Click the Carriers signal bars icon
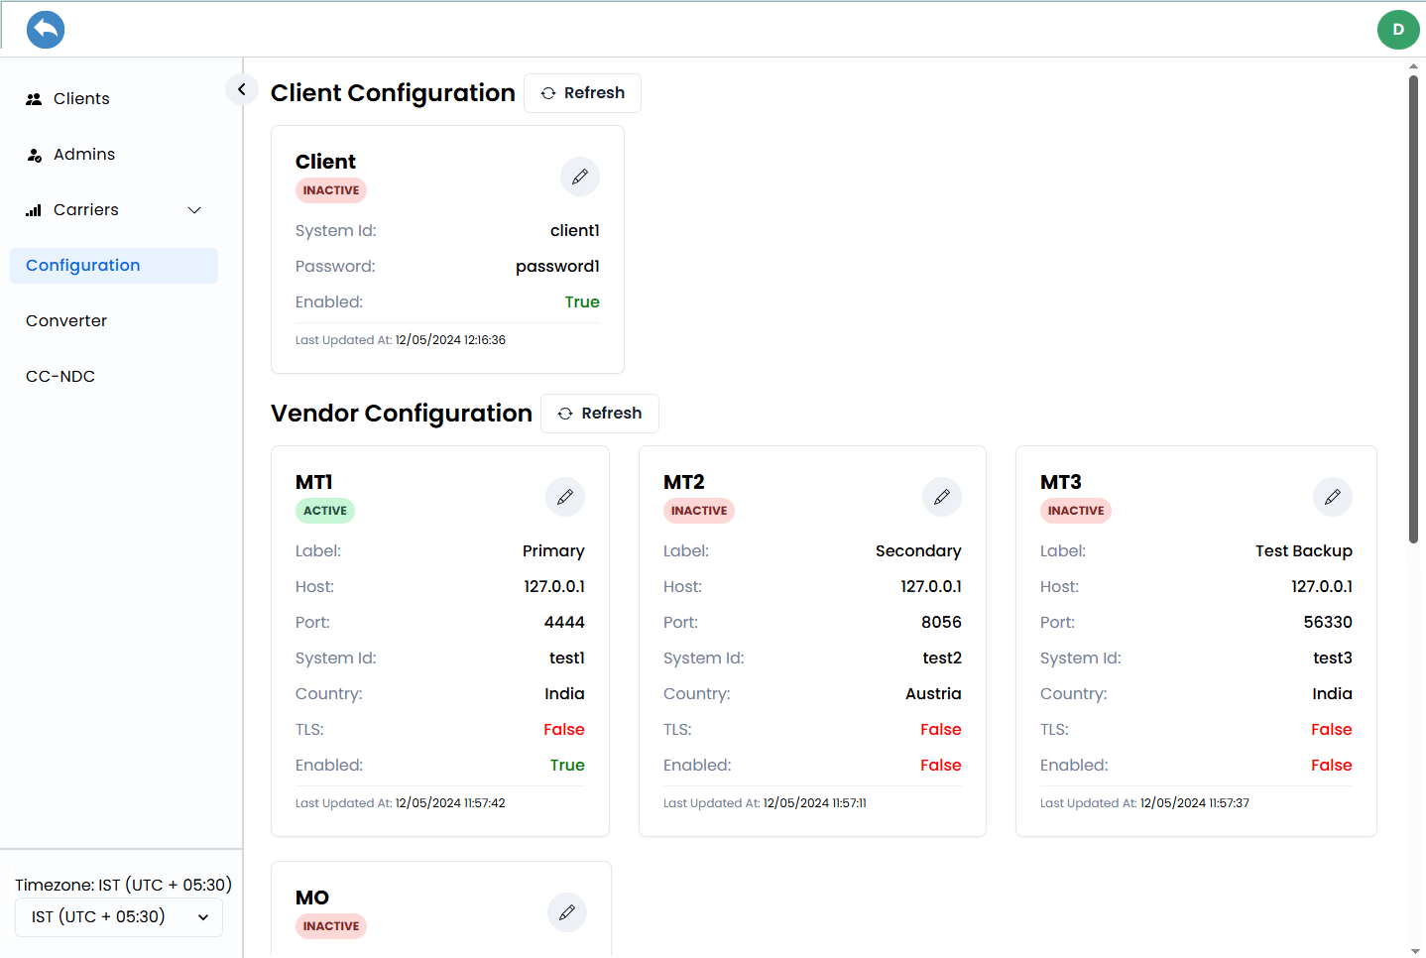Viewport: 1426px width, 958px height. point(34,210)
